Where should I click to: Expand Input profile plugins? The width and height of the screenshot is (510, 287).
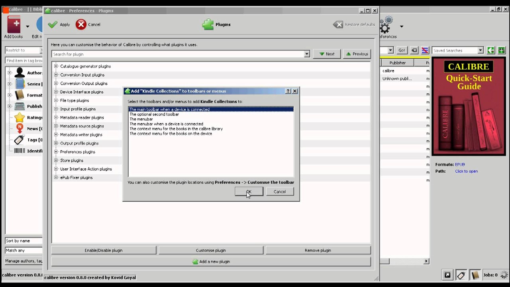pos(56,109)
